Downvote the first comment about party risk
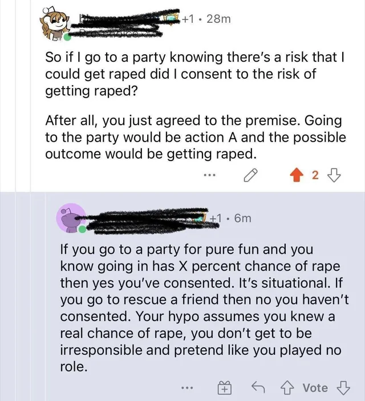This screenshot has width=365, height=401. (x=334, y=175)
